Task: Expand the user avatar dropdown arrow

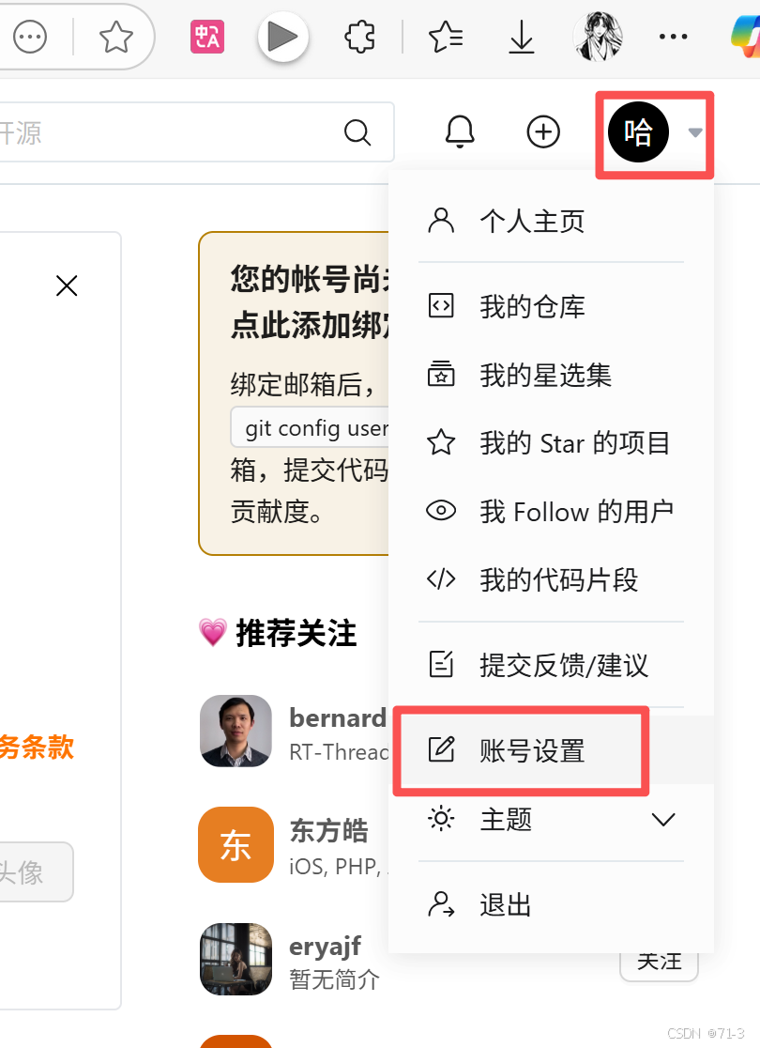Action: coord(695,132)
